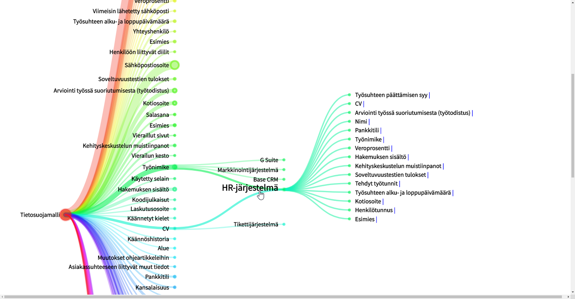
Task: Select Esimies item just below Salasana
Action: pos(159,125)
